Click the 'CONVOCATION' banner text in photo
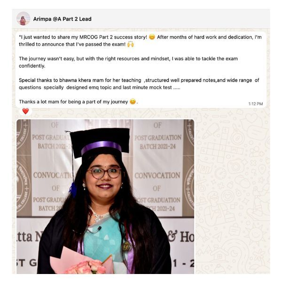Screen dimensions: 282x282 (157, 175)
